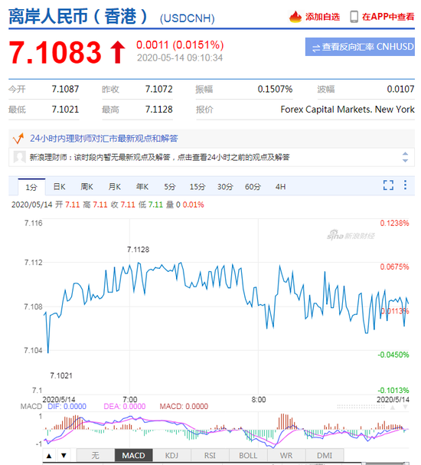Click the 新浪理财师 message text
The width and height of the screenshot is (421, 465).
(159, 157)
